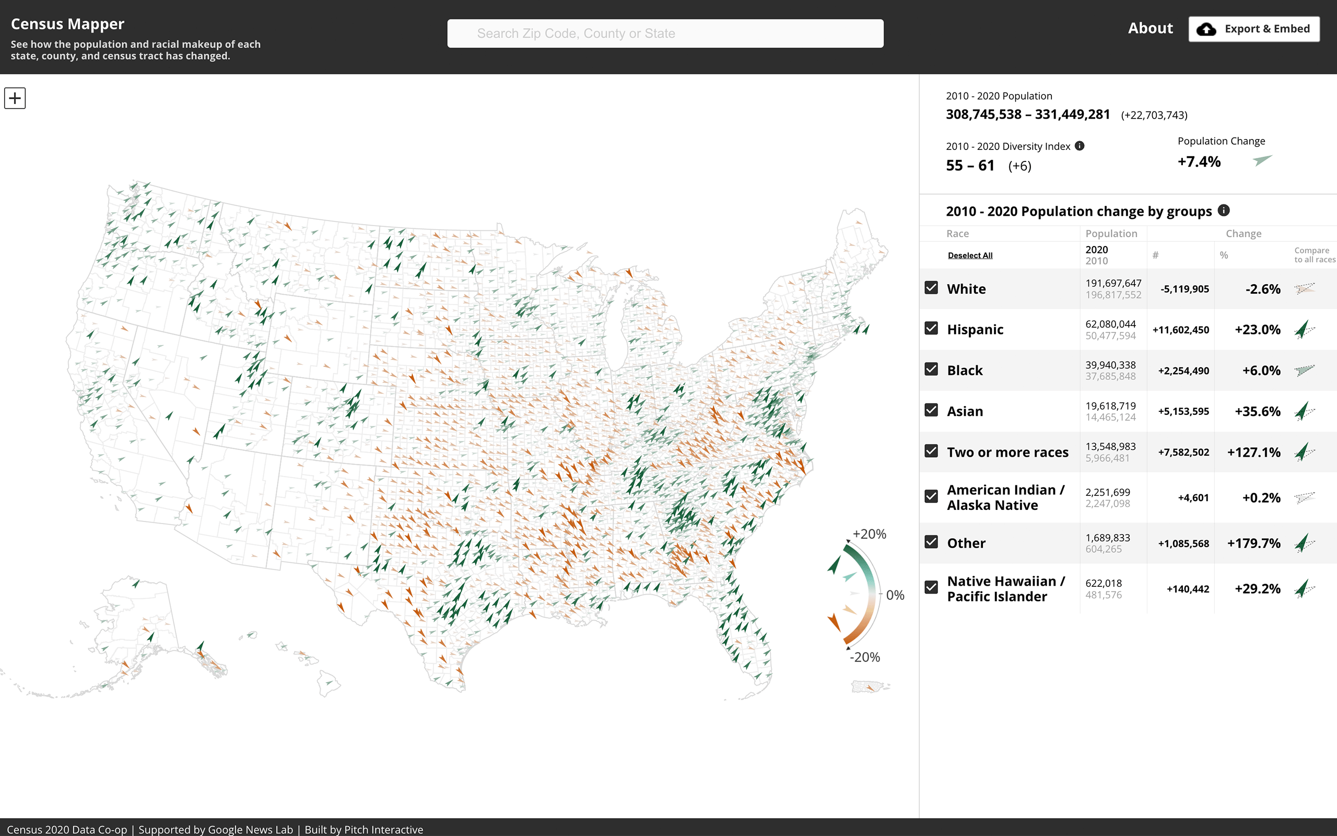Click the Diversity Index info icon

(1080, 146)
